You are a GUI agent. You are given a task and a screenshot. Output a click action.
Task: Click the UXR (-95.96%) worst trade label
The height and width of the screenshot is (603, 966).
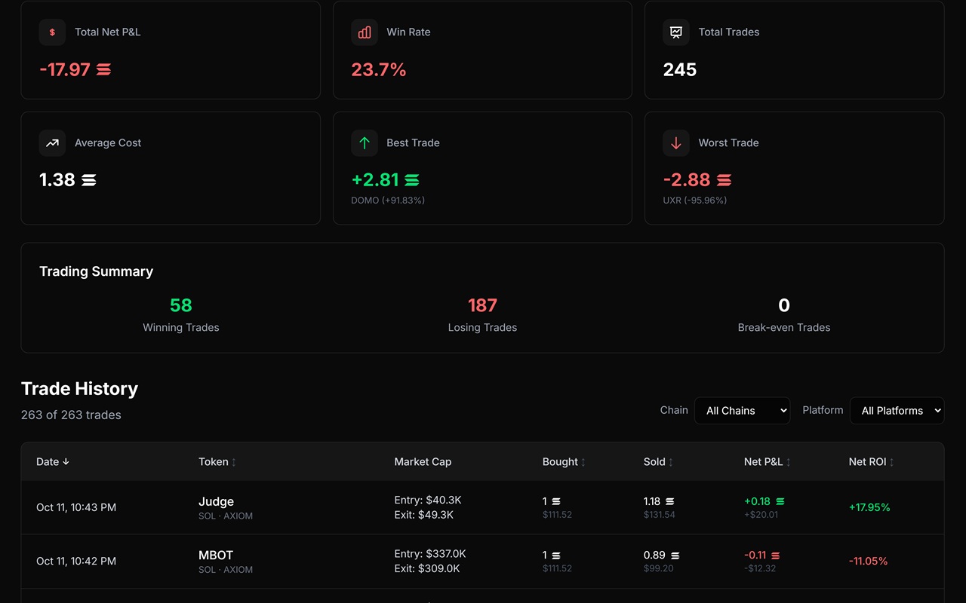(695, 200)
